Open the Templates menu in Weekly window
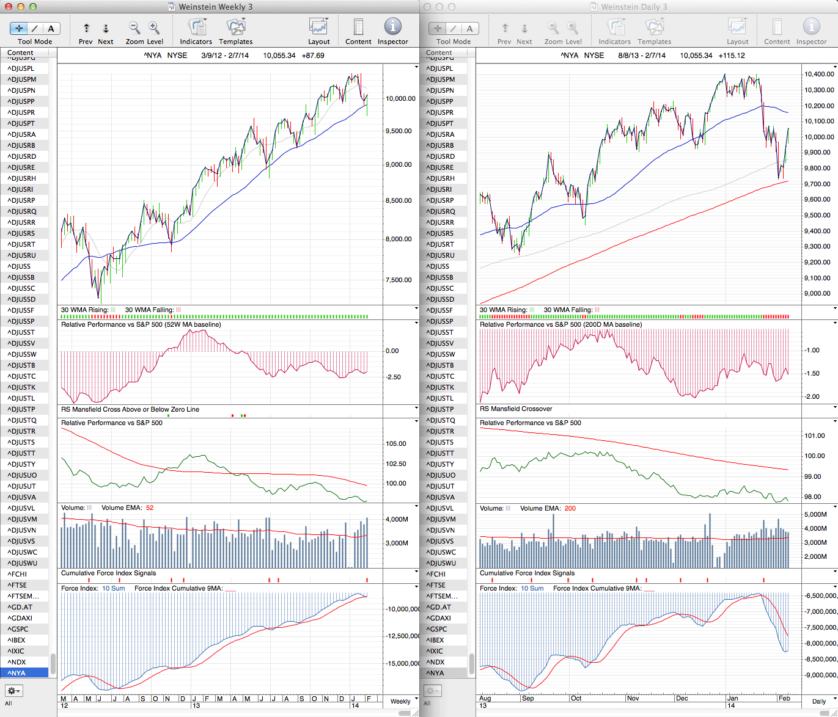Image resolution: width=838 pixels, height=717 pixels. [x=235, y=28]
